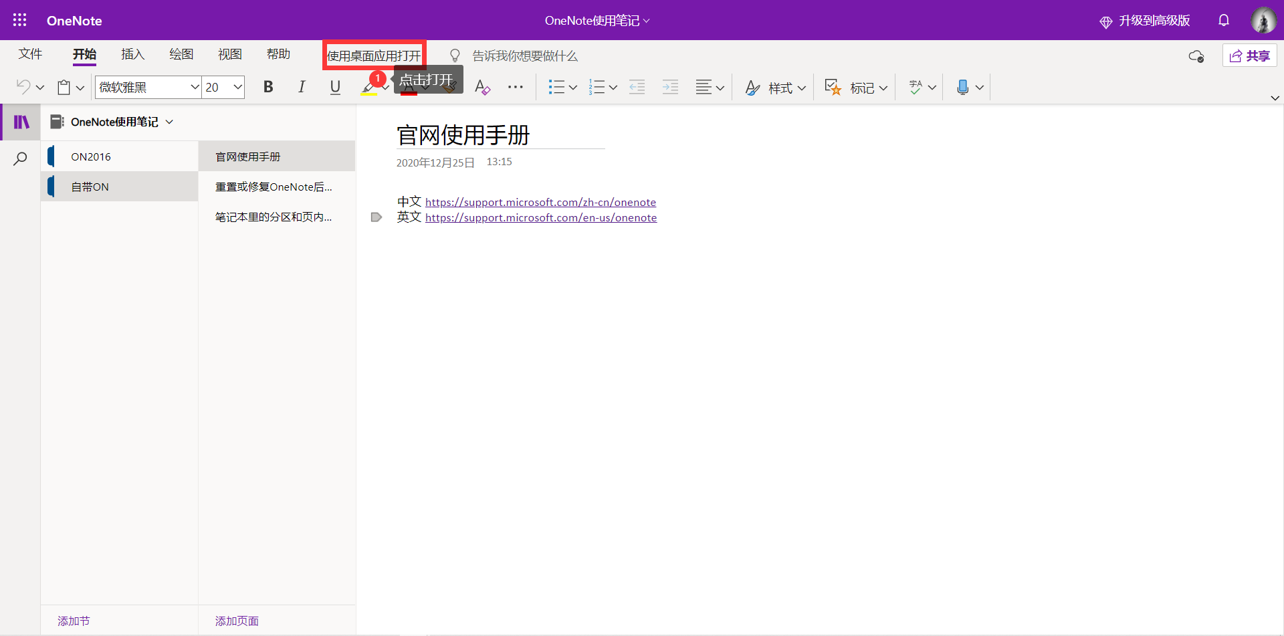Expand the numbering style dropdown arrow
The image size is (1284, 636).
click(613, 88)
